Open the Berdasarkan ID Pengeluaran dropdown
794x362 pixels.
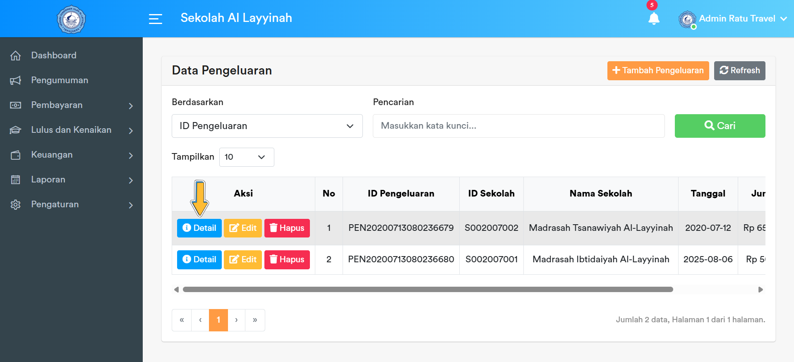click(x=267, y=126)
